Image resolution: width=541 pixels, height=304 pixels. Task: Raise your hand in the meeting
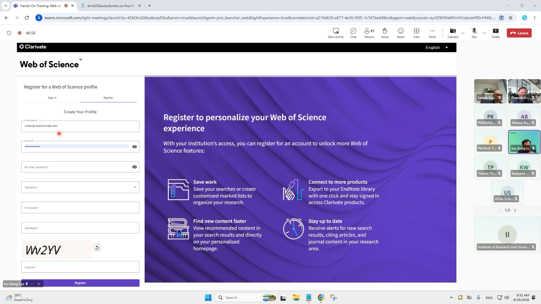(385, 33)
